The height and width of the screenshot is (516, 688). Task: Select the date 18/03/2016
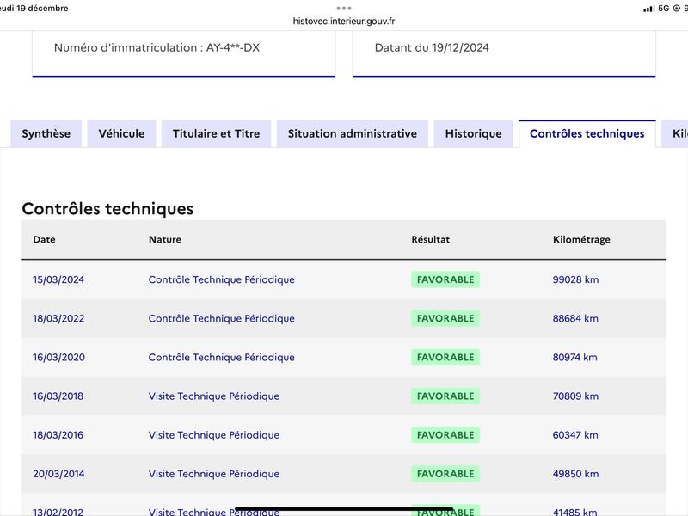58,435
